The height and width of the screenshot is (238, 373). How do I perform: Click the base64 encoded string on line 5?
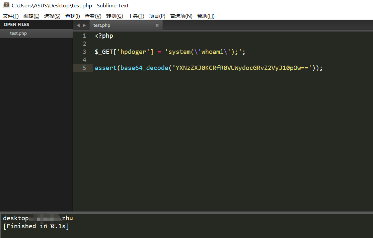(242, 68)
